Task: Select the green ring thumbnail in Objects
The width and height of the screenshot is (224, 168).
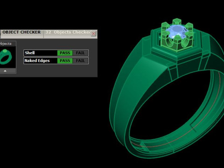Action: click(6, 57)
